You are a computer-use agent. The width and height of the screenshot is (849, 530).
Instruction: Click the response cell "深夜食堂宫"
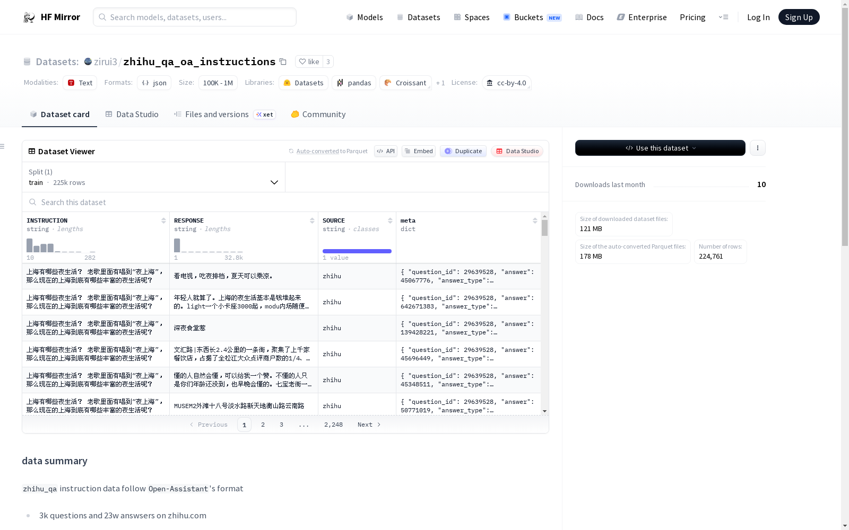coord(244,328)
